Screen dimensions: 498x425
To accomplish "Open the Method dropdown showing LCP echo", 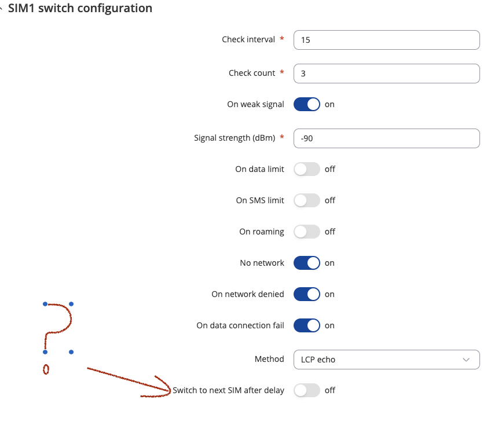I will [x=386, y=360].
